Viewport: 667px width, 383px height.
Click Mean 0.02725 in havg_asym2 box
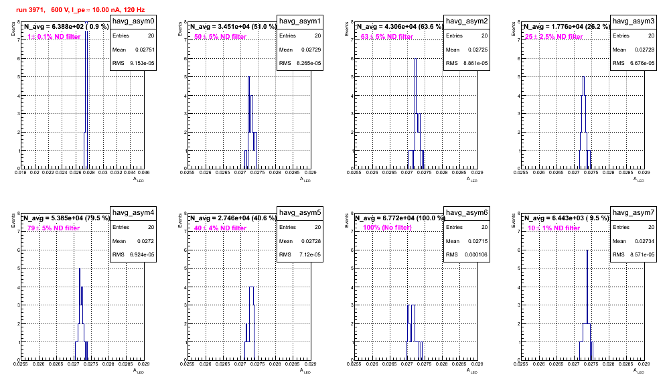pyautogui.click(x=467, y=50)
